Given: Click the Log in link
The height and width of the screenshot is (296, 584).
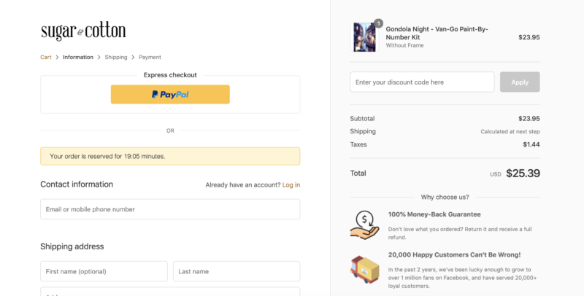Looking at the screenshot, I should (x=291, y=185).
